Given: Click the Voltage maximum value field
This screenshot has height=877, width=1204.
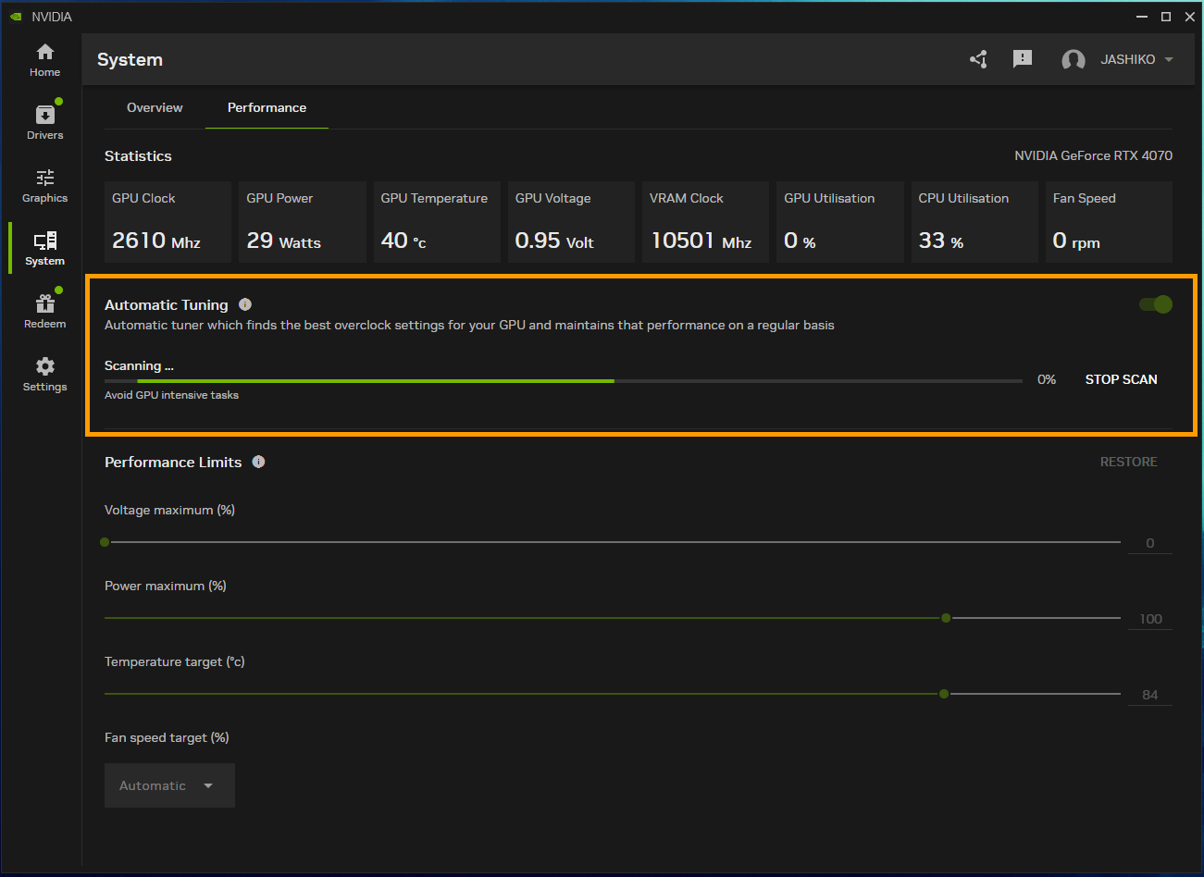Looking at the screenshot, I should [x=1150, y=543].
